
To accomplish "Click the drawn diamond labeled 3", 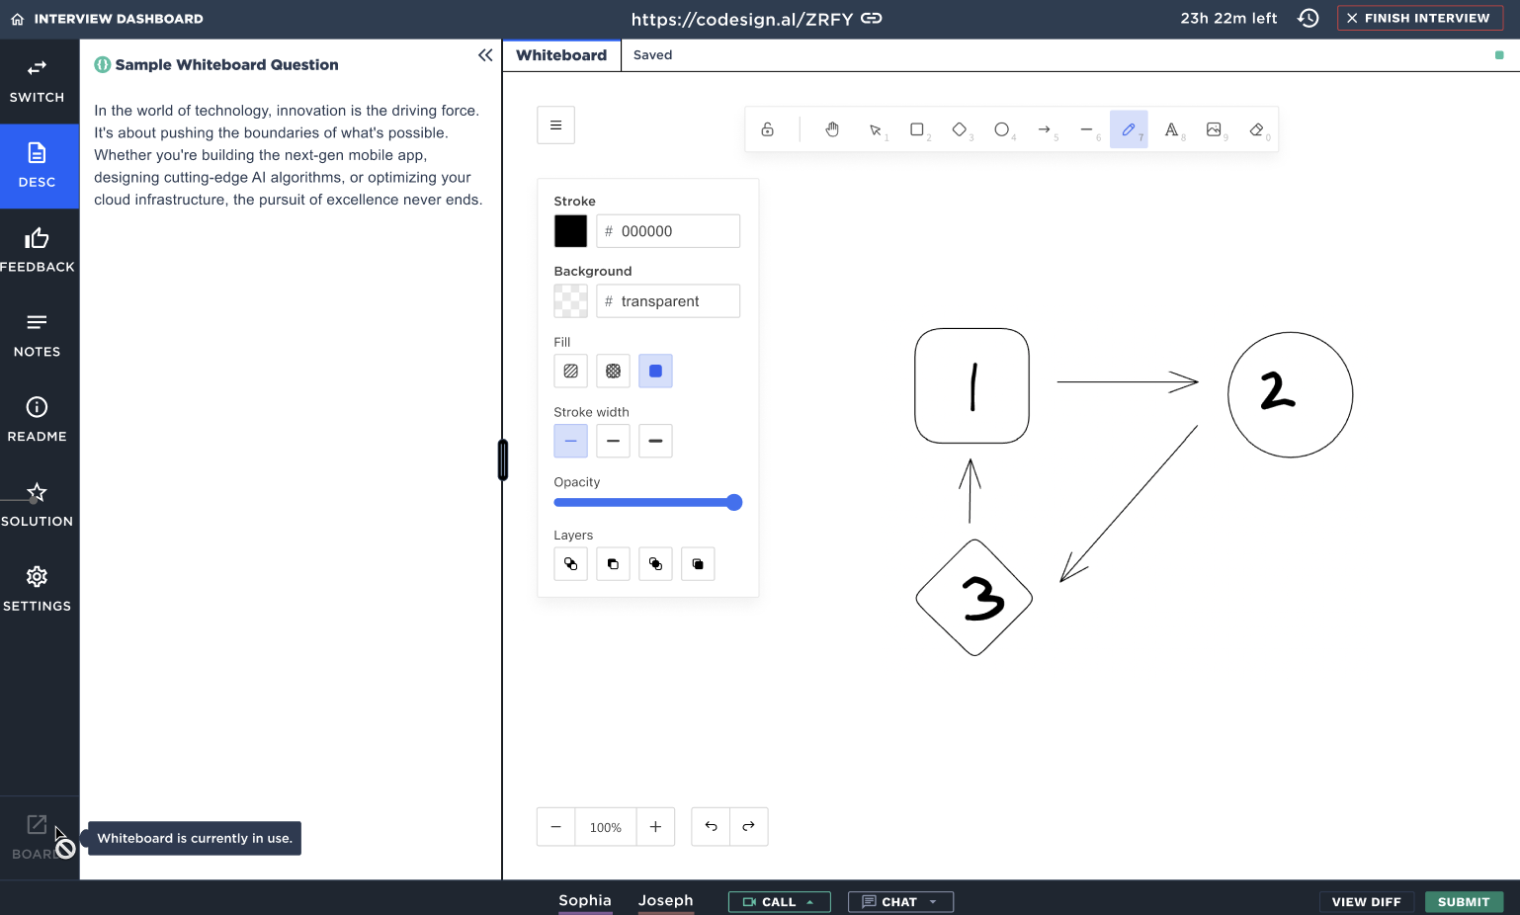I will pos(974,598).
